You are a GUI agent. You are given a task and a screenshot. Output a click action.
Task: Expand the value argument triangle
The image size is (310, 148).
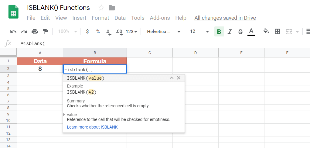click(x=64, y=115)
